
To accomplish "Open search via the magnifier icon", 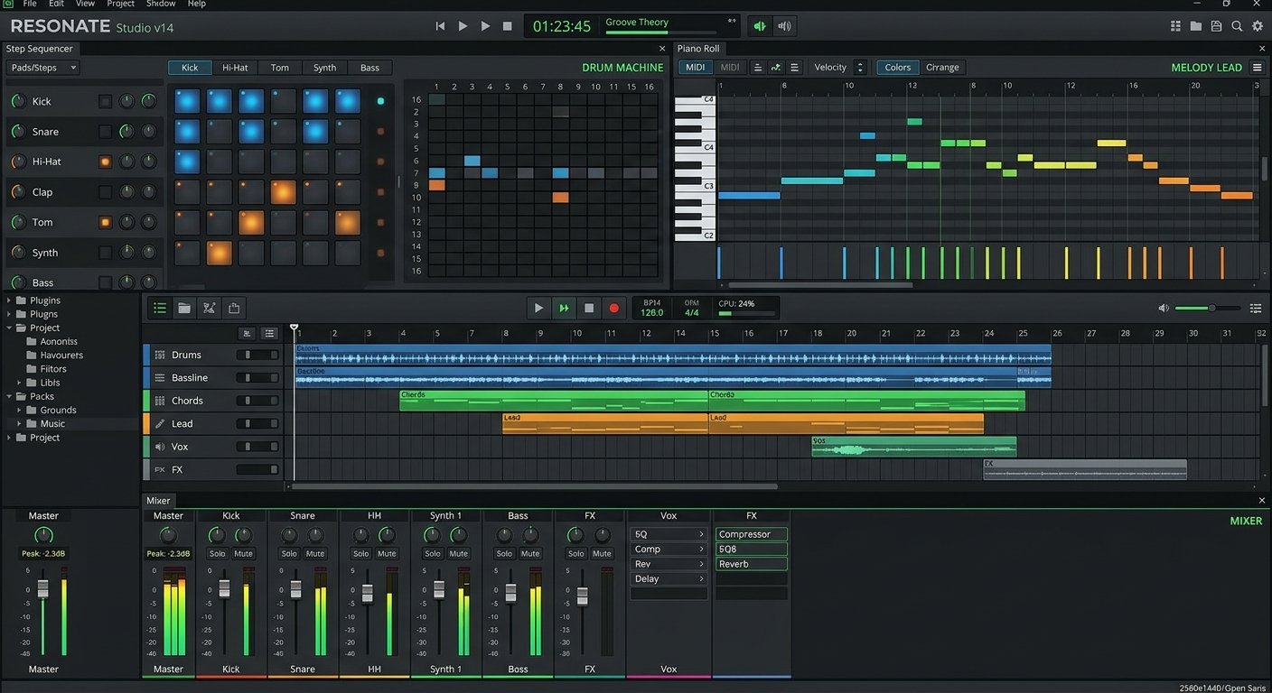I will coord(1237,26).
